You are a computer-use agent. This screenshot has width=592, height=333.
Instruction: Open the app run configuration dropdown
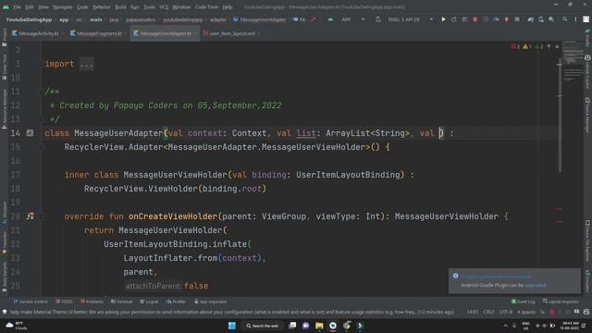353,19
